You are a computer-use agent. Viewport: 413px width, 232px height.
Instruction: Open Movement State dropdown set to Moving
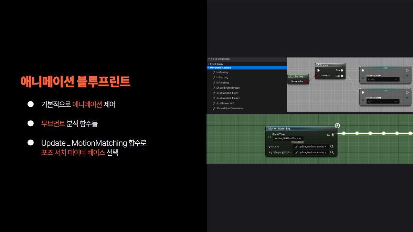coord(383,79)
